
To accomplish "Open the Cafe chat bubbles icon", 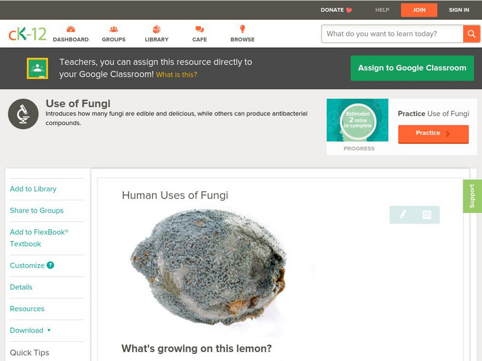I will 199,29.
